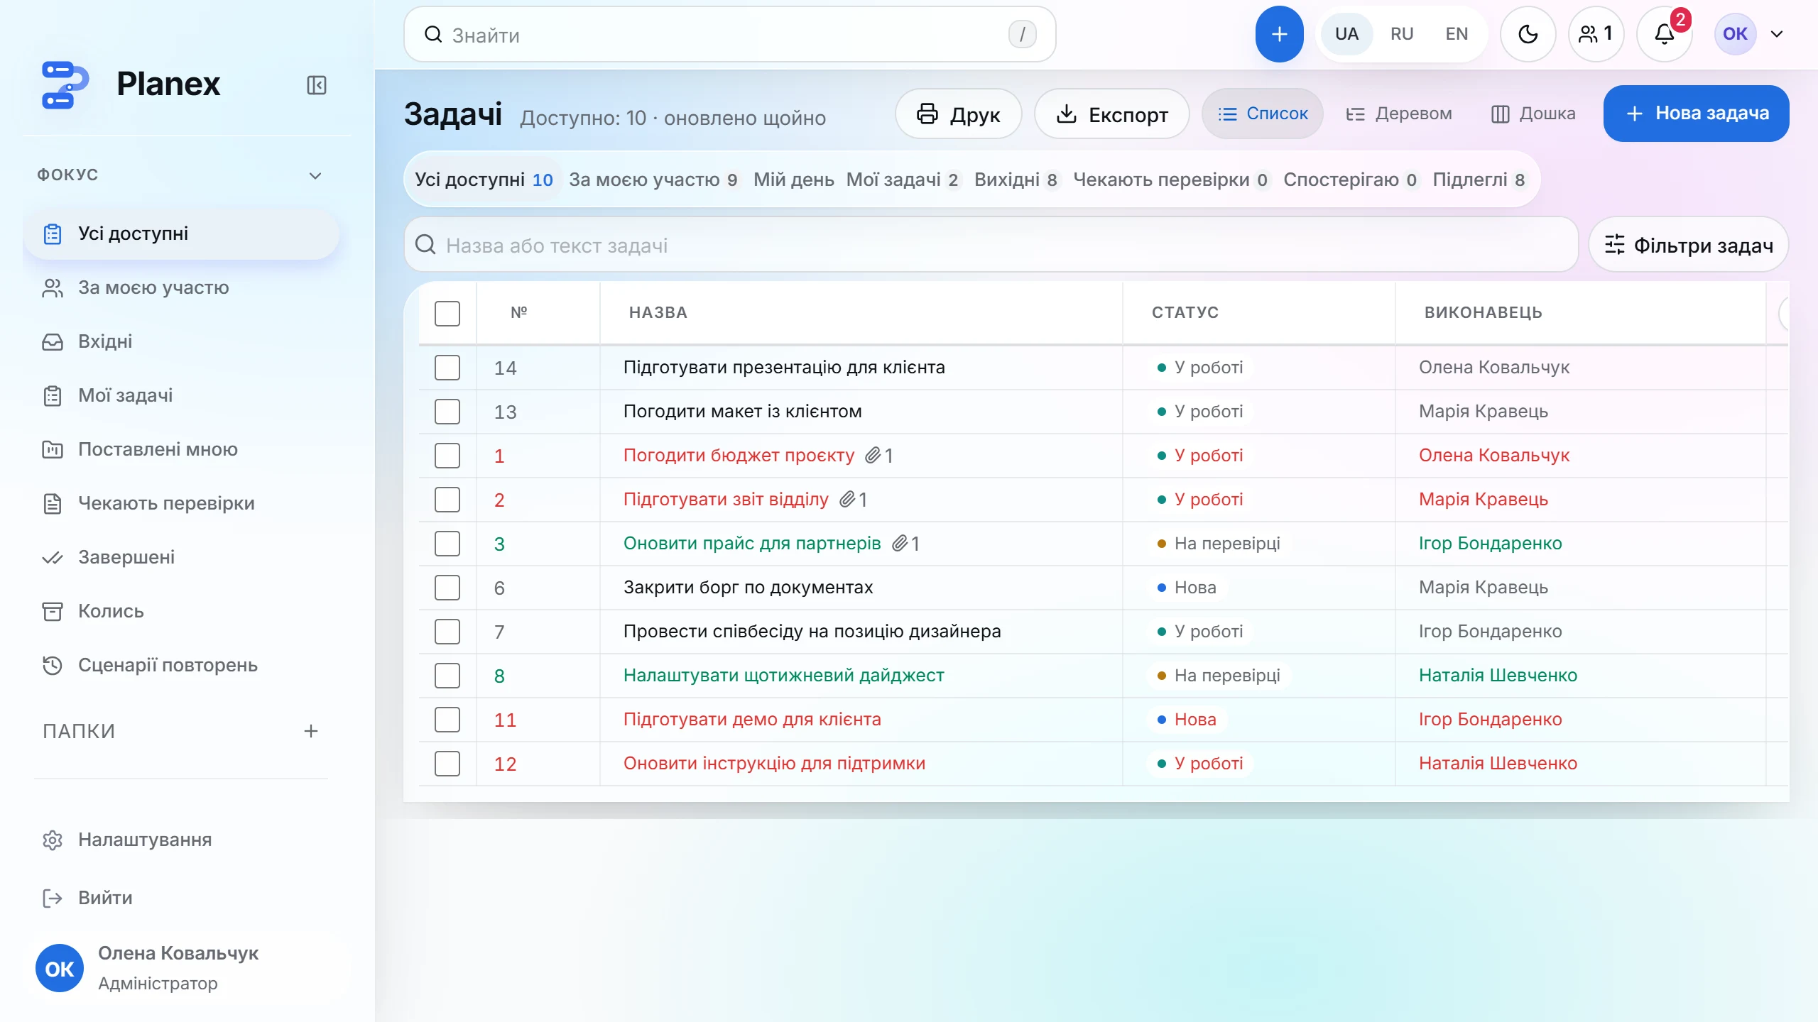The image size is (1818, 1022).
Task: Open status 'Нова' for task 6
Action: (x=1187, y=588)
